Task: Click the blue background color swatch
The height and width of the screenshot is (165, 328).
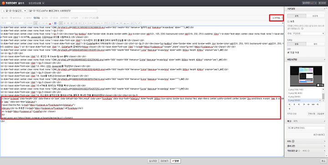Action: (56, 23)
